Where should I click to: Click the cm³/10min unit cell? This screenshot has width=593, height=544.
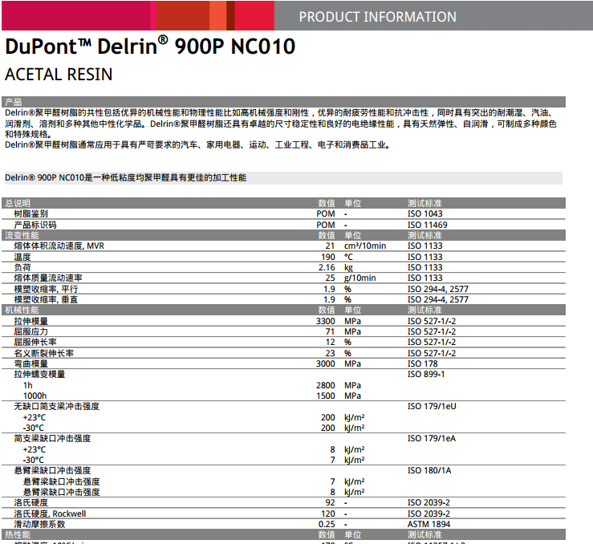pos(365,246)
